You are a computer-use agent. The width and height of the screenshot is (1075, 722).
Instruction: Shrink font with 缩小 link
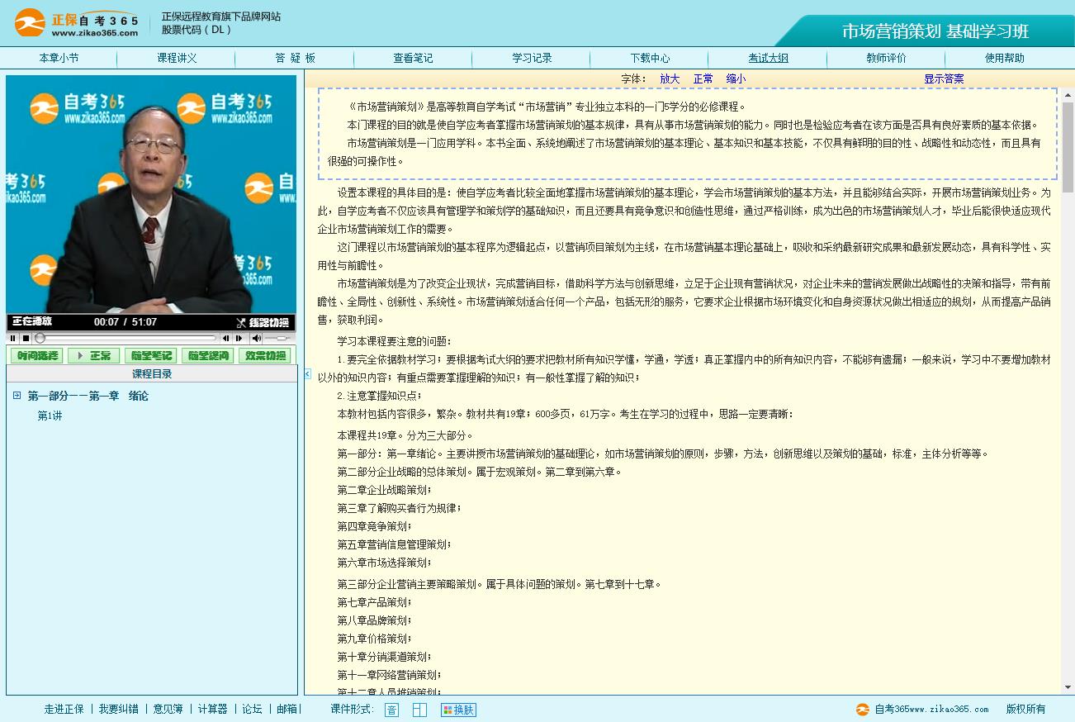point(736,79)
